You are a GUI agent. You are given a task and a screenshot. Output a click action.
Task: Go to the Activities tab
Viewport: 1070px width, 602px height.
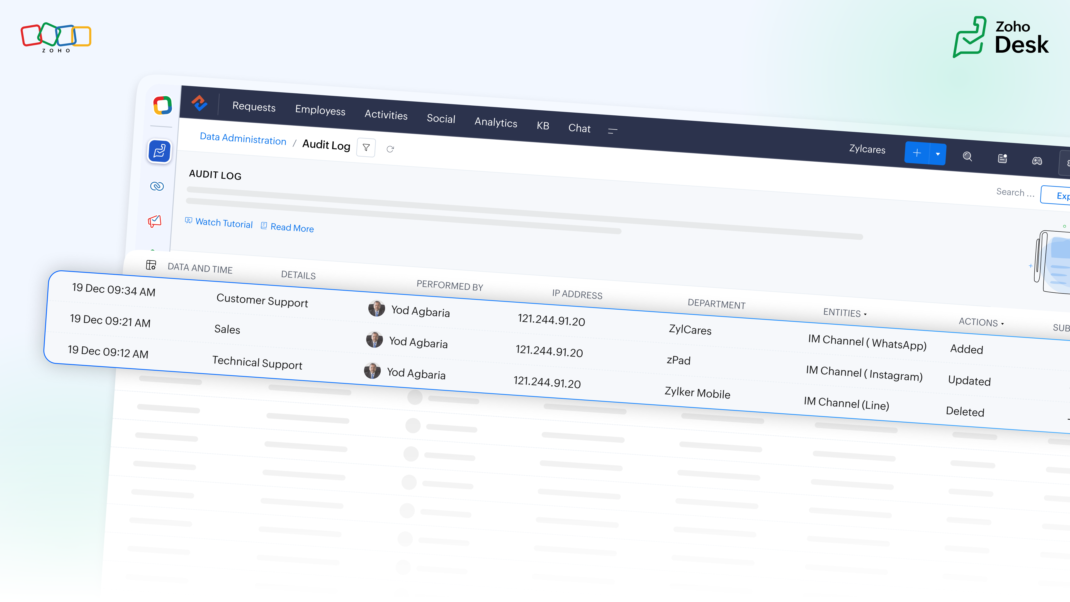tap(386, 115)
